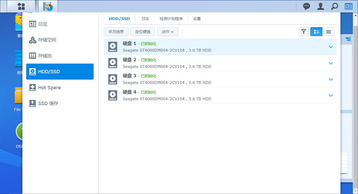Open Hot Spare in the sidebar

coord(60,87)
